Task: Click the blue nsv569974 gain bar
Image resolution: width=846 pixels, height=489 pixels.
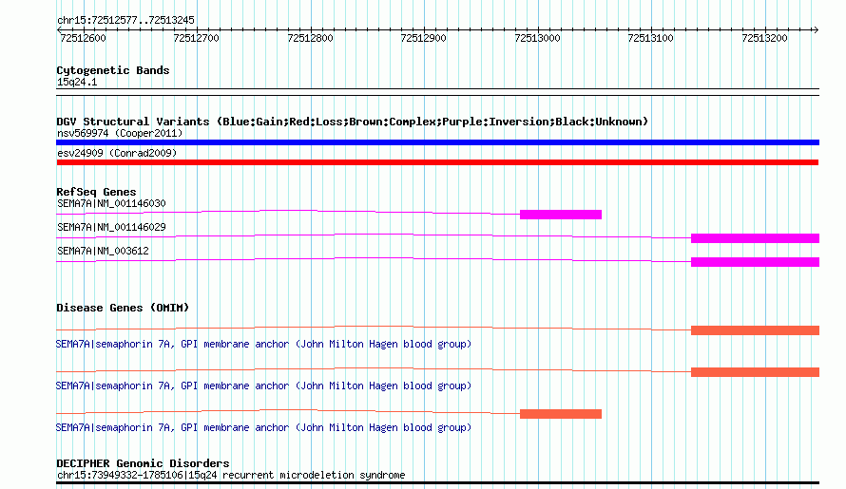Action: [437, 142]
